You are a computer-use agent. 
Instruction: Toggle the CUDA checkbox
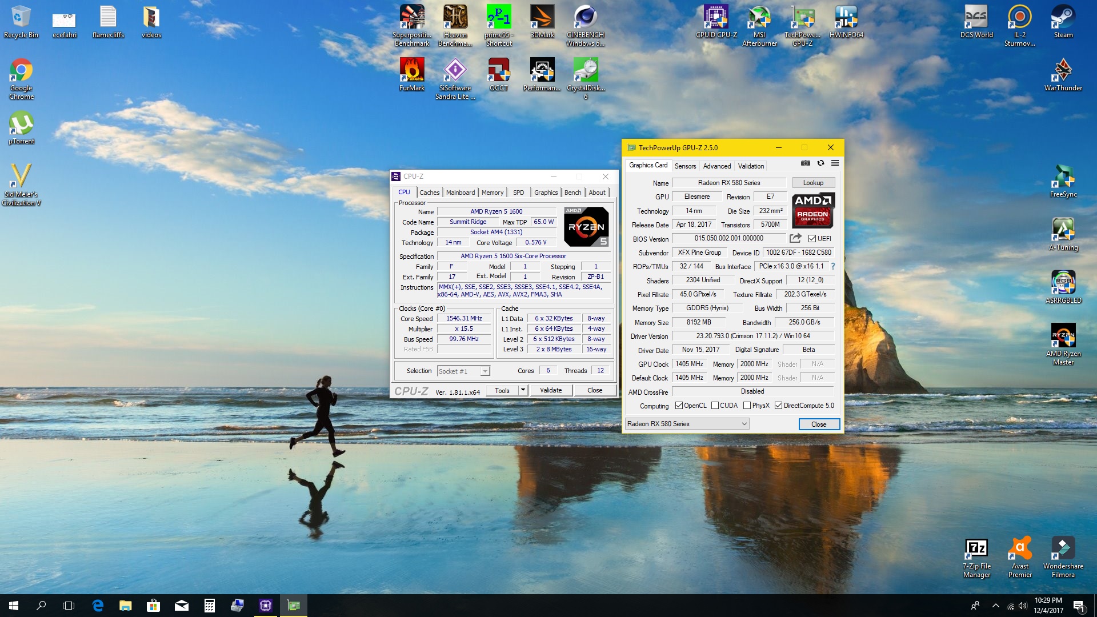click(x=715, y=406)
